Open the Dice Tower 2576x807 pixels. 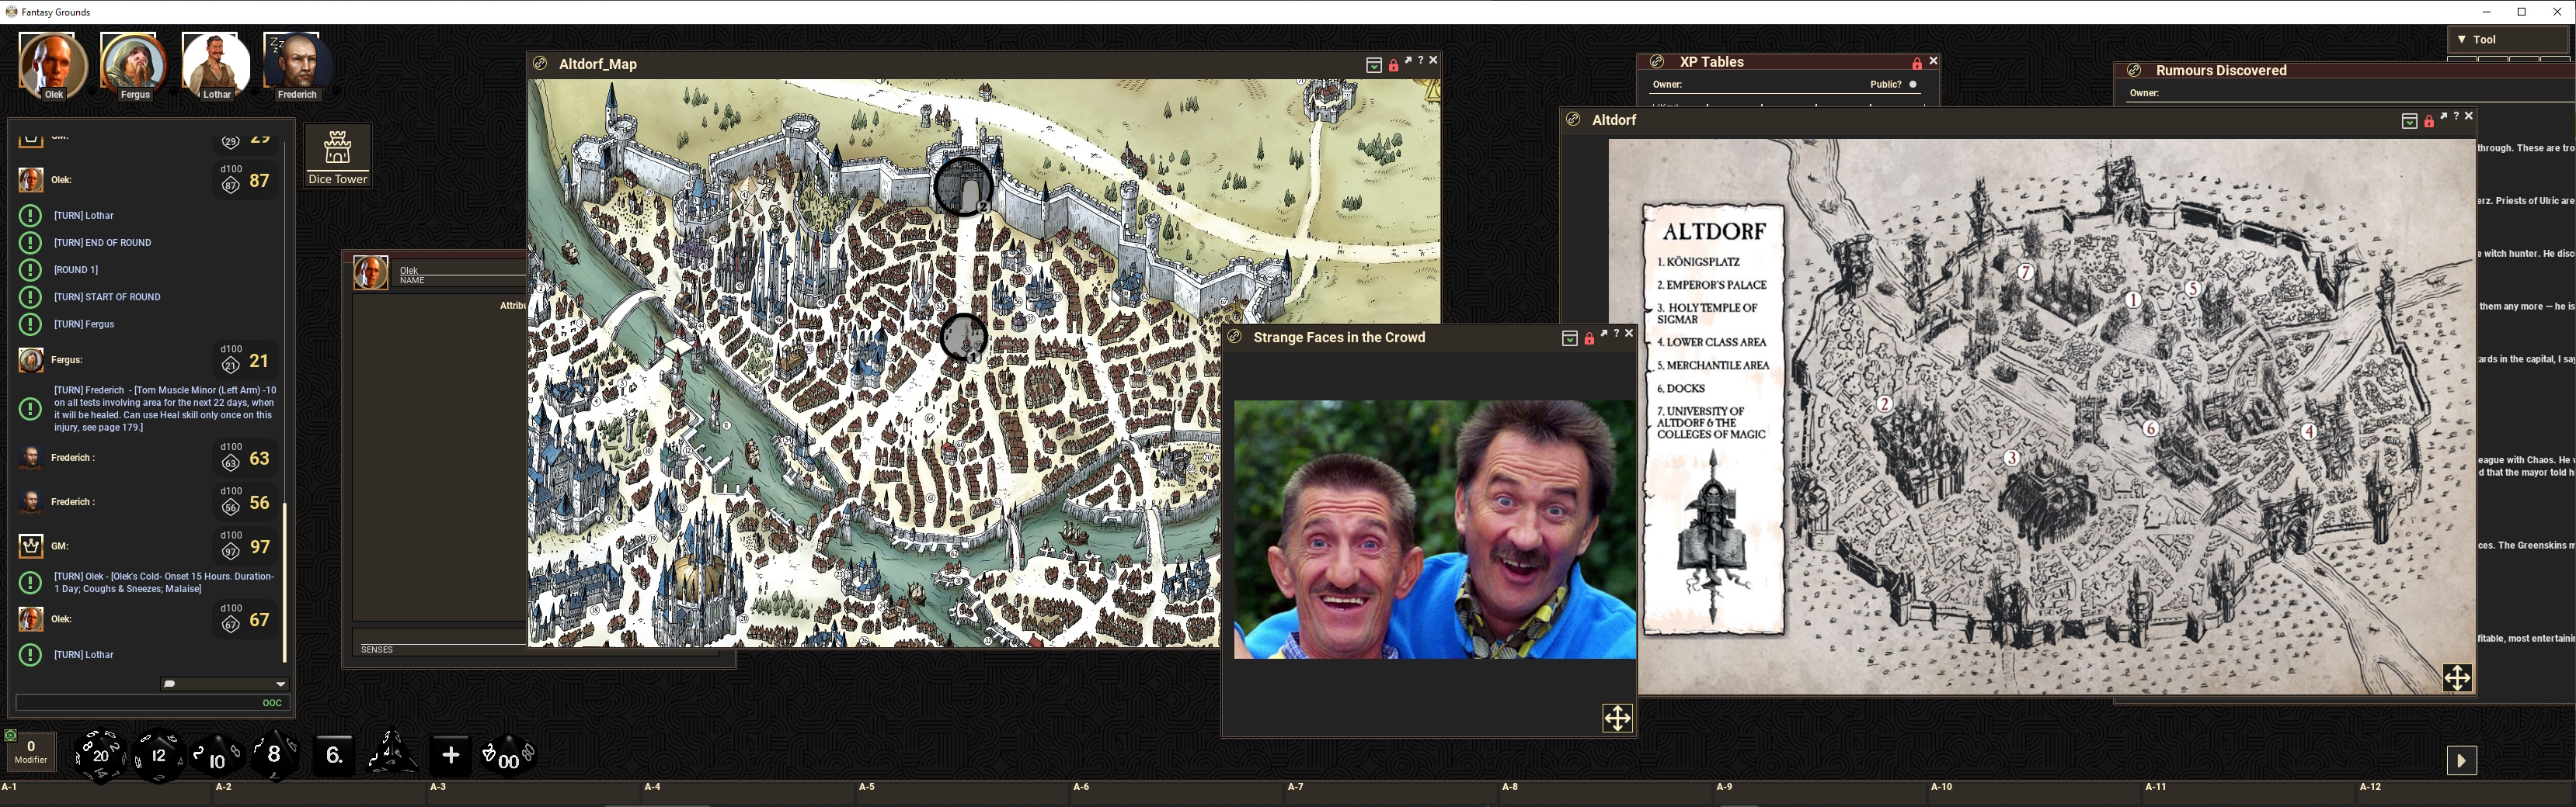tap(338, 156)
